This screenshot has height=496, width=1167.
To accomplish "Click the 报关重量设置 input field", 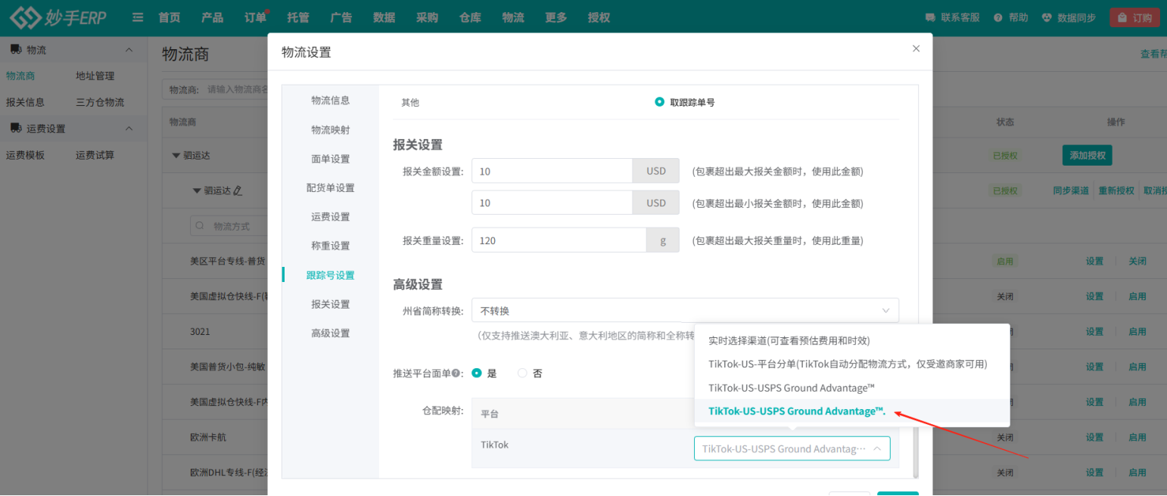I will [x=559, y=240].
